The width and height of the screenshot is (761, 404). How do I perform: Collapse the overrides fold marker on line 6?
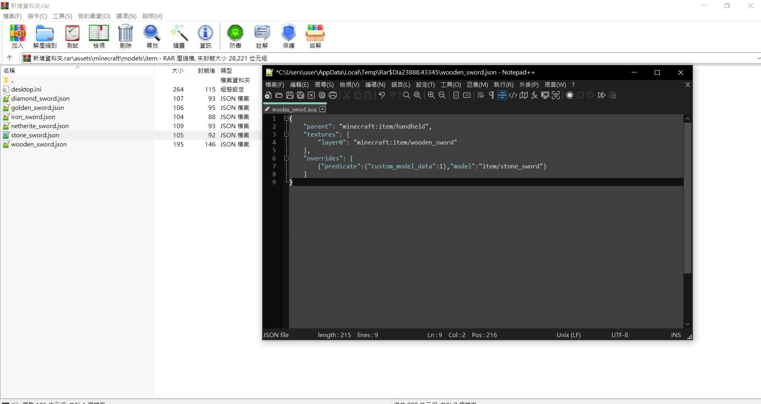pyautogui.click(x=286, y=158)
